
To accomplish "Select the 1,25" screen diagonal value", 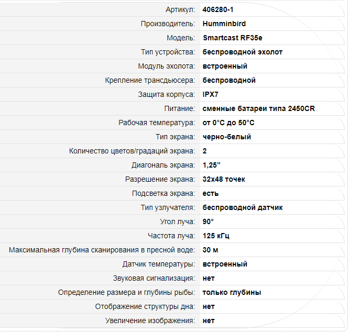I will click(x=213, y=165).
